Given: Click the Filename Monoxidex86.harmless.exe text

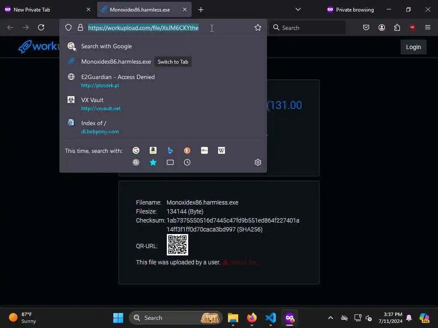Looking at the screenshot, I should (x=202, y=202).
